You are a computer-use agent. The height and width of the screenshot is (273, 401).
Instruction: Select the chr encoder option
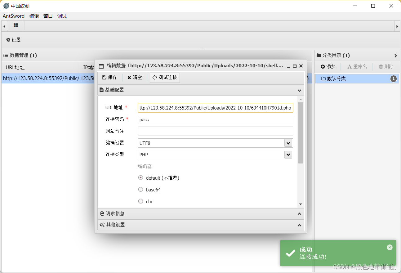tap(140, 201)
